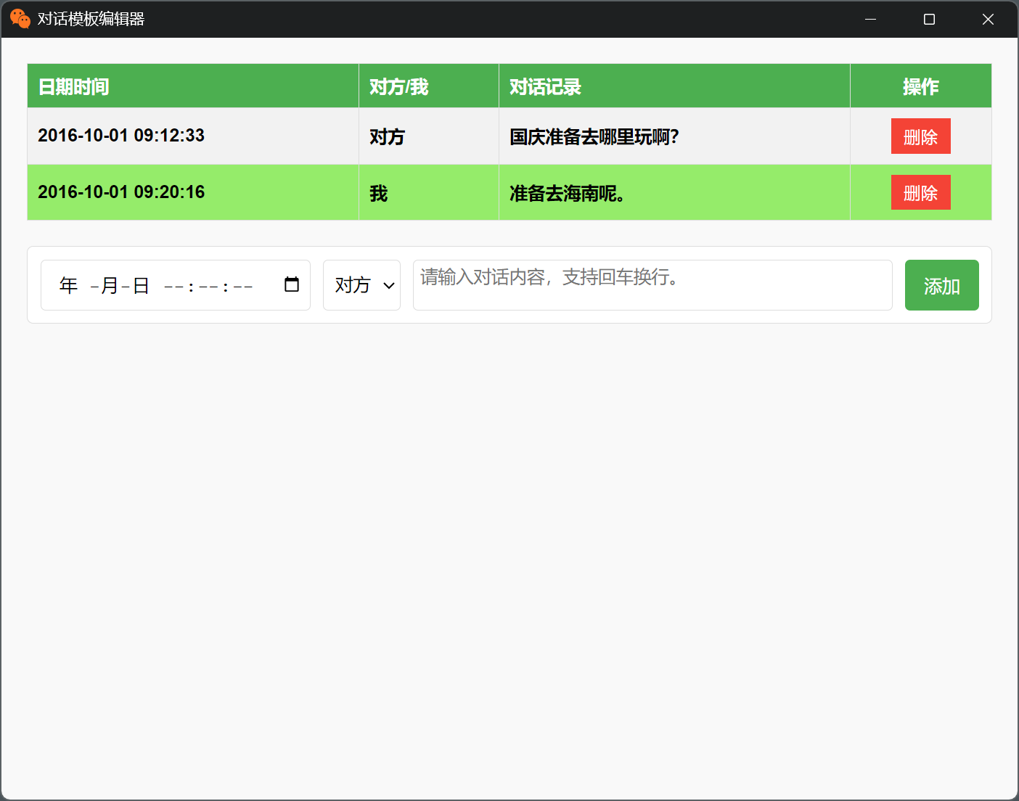The width and height of the screenshot is (1019, 801).
Task: Click the 对方/我 column header
Action: point(429,86)
